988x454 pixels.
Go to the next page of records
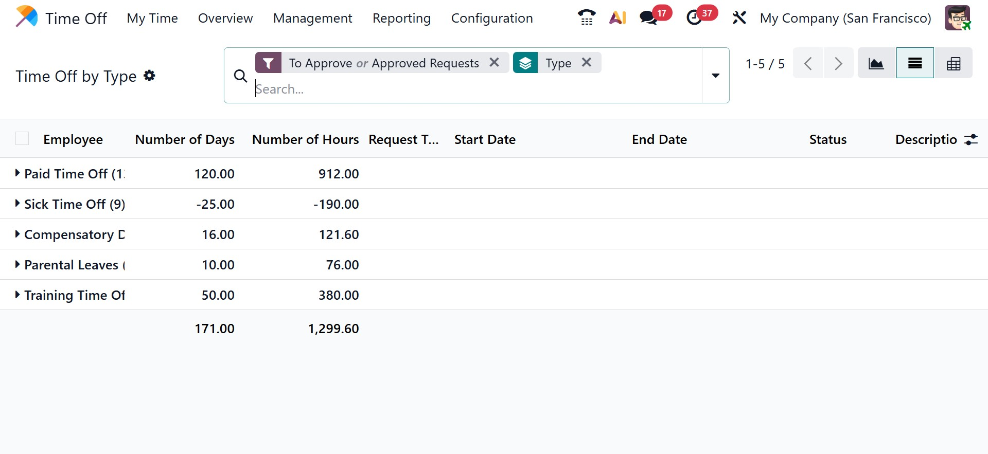[838, 63]
